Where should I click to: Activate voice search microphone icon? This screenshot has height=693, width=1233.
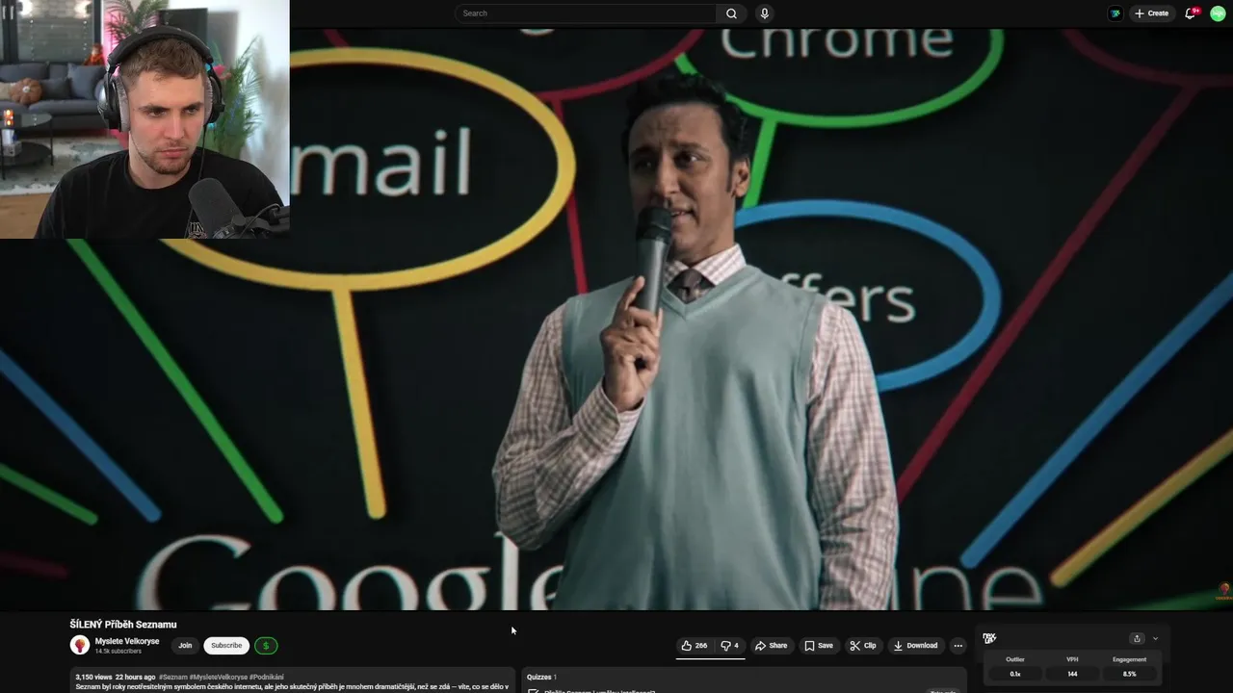(x=765, y=13)
